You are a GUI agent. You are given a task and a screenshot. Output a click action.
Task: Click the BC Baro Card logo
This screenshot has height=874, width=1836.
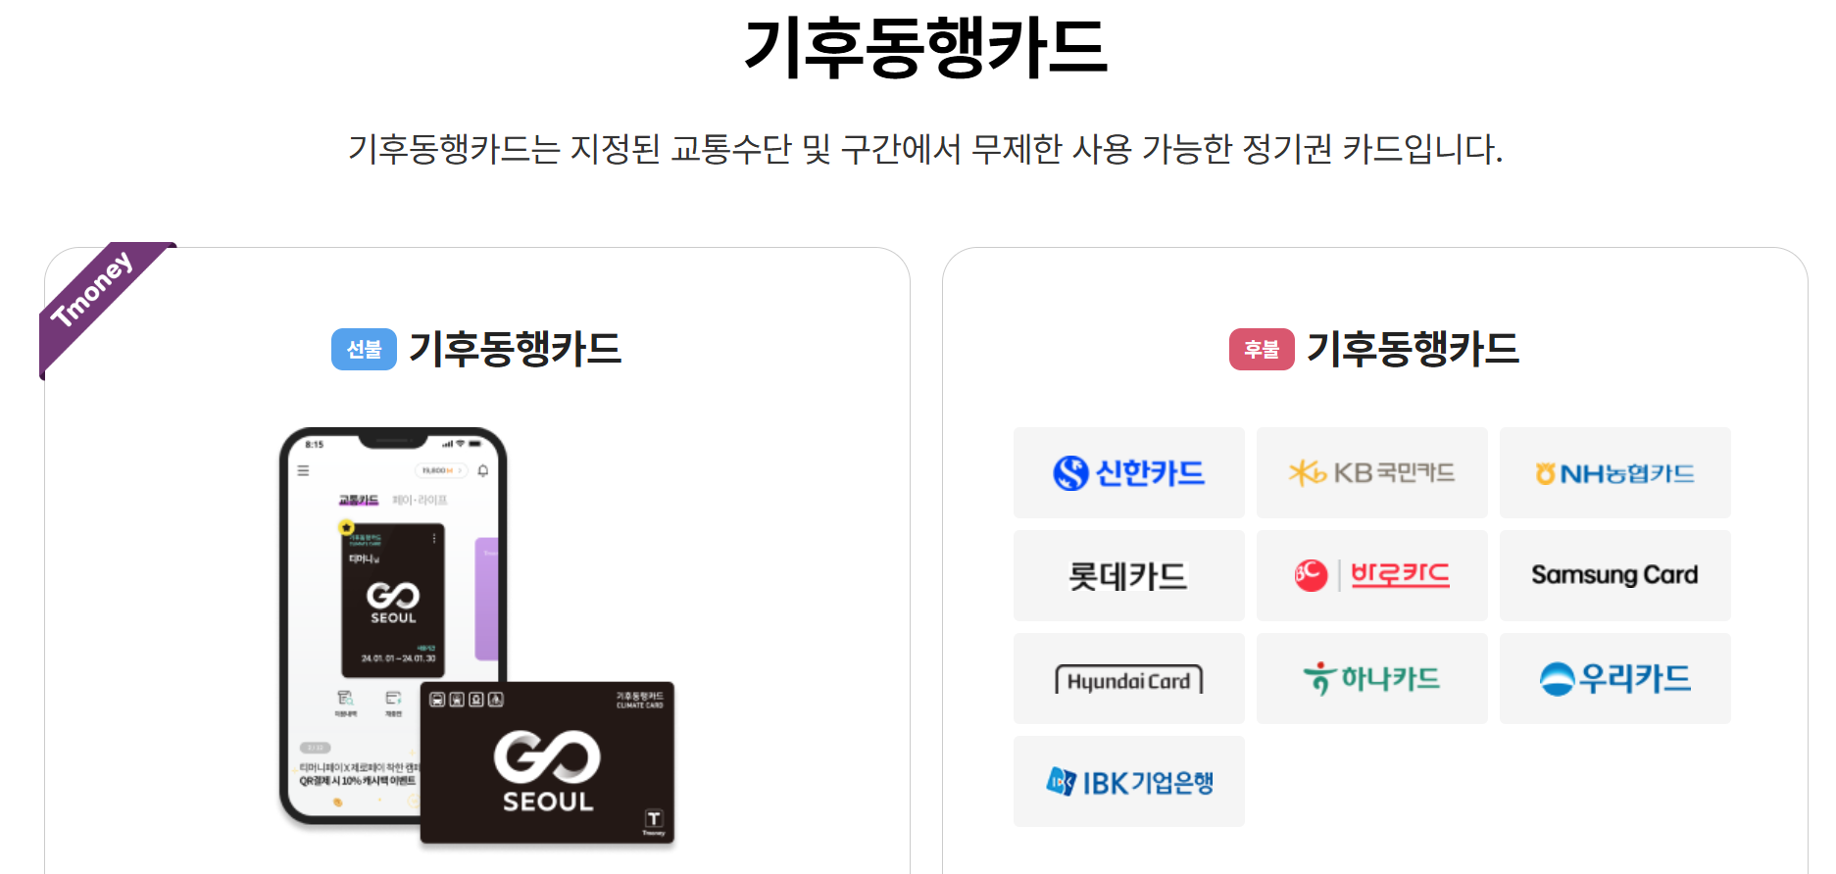pyautogui.click(x=1371, y=575)
